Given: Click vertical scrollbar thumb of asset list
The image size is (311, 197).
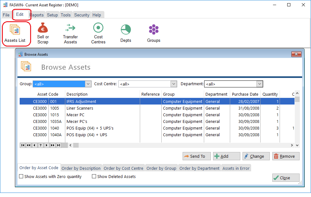Looking at the screenshot, I should coord(297,99).
